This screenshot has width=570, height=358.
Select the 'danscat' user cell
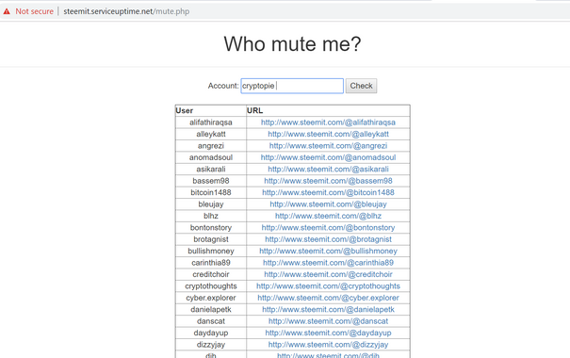211,321
